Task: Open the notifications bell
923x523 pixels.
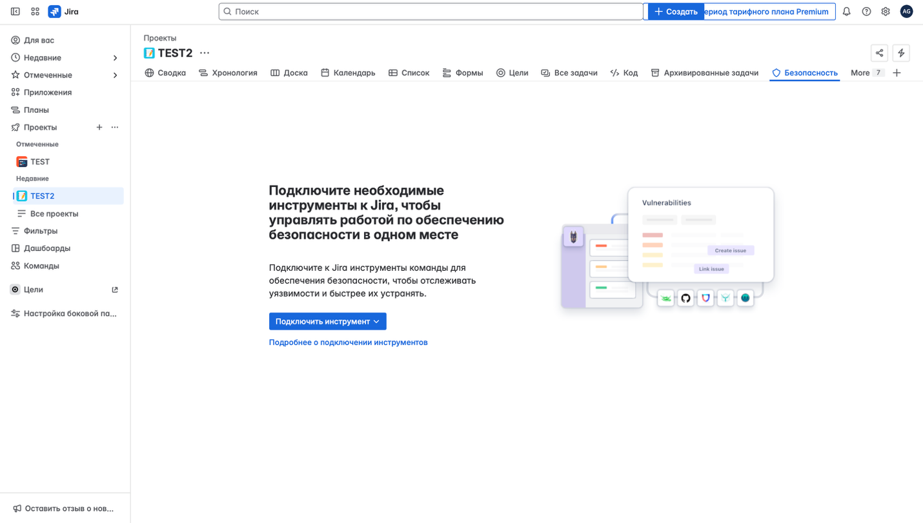Action: [x=846, y=11]
